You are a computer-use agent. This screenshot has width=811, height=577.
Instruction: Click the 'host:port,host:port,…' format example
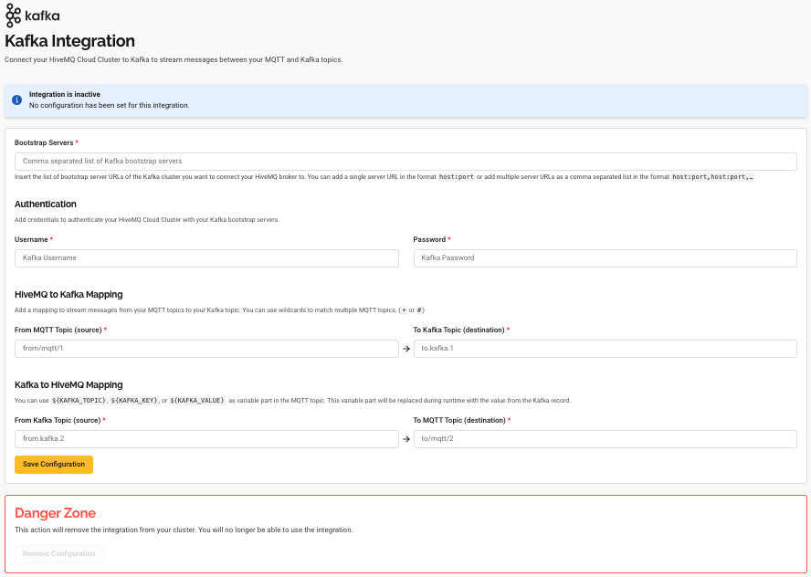coord(712,177)
